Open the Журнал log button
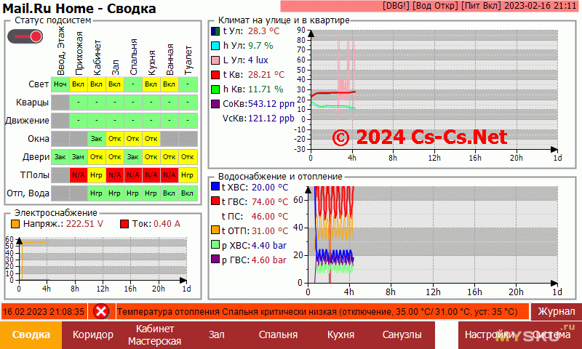This screenshot has height=349, width=582. [556, 311]
